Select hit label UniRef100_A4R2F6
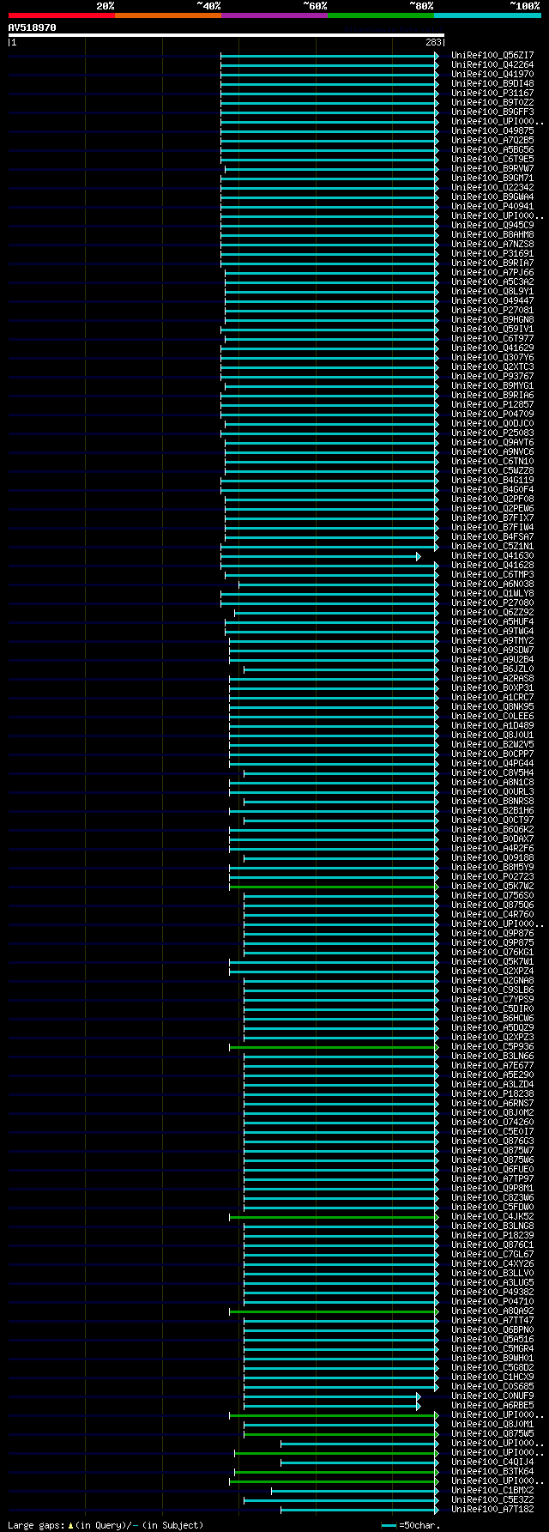Viewport: 549px width, 1532px height. click(492, 848)
